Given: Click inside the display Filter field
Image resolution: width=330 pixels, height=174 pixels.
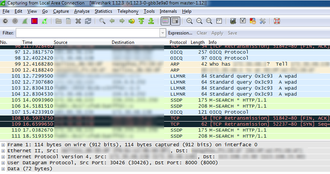Looking at the screenshot, I should tap(88, 33).
